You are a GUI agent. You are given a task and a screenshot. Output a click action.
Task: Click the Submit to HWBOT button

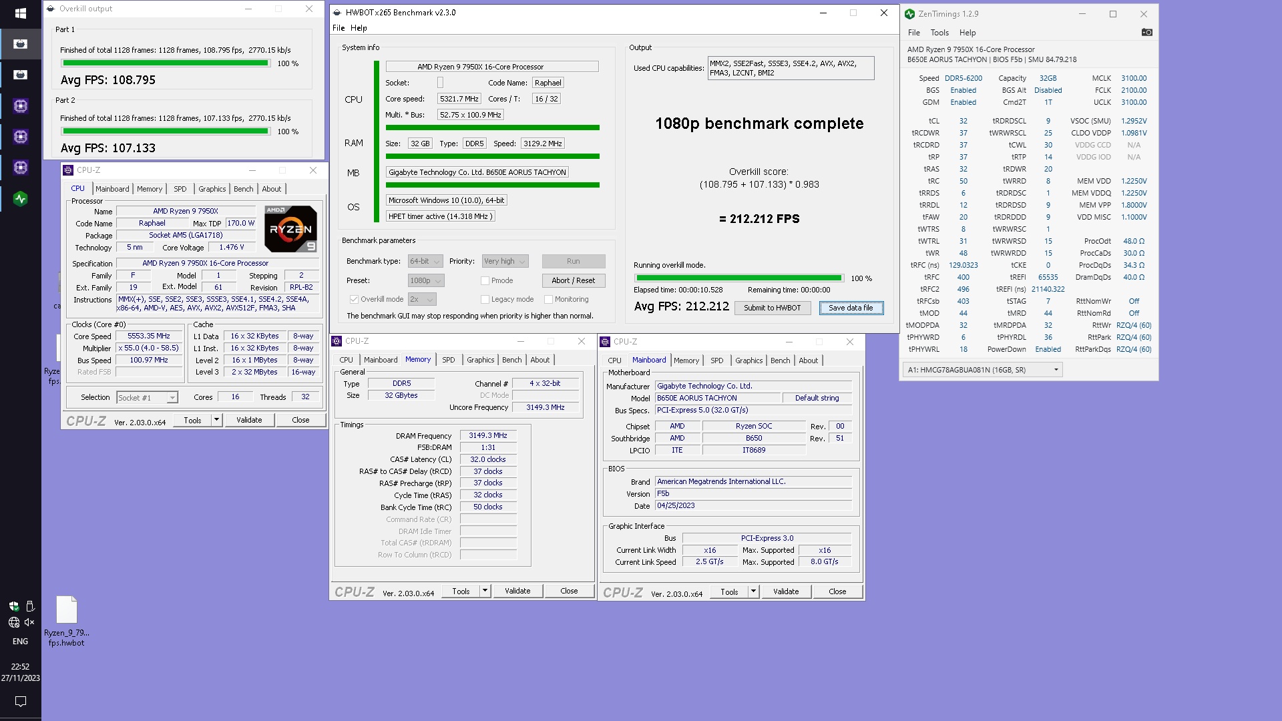773,308
